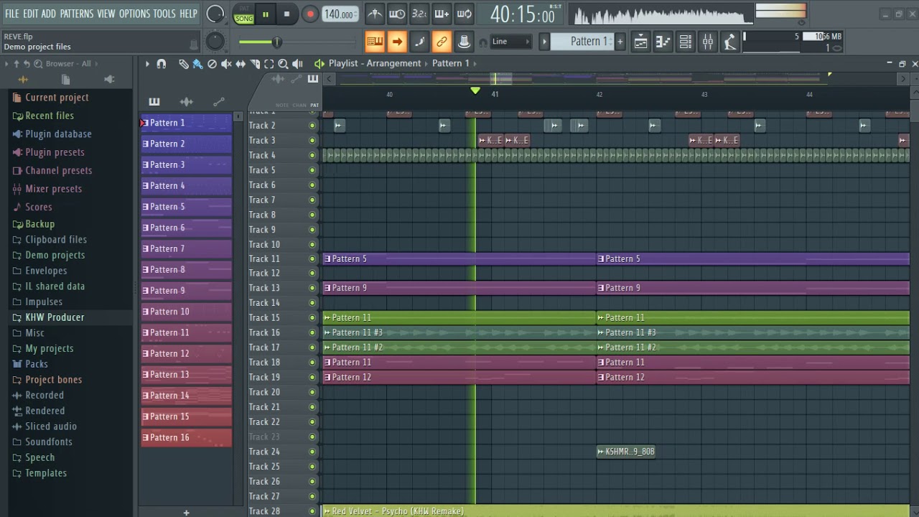Show patterns via piano icon in picker

(x=154, y=102)
